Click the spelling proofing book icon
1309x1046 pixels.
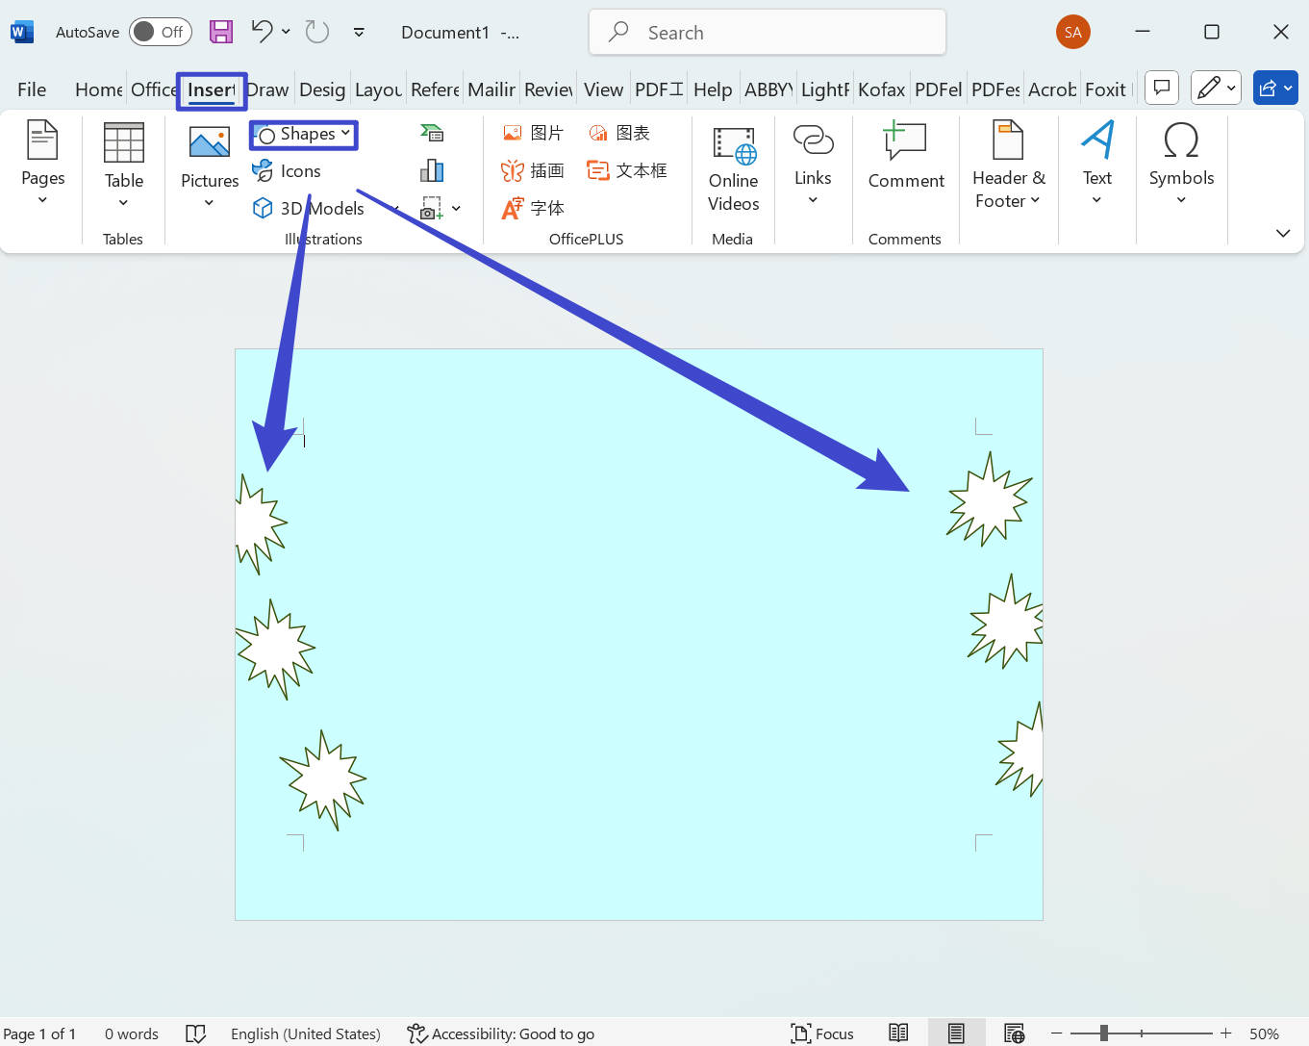[x=195, y=1033]
